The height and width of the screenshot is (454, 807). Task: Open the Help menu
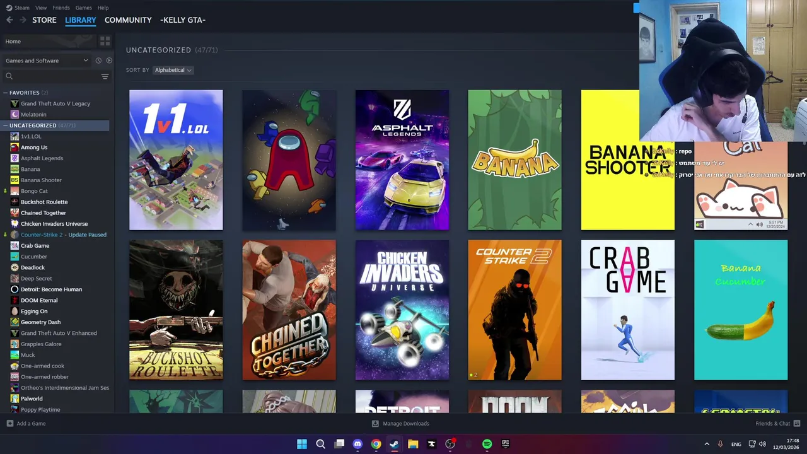[x=103, y=8]
